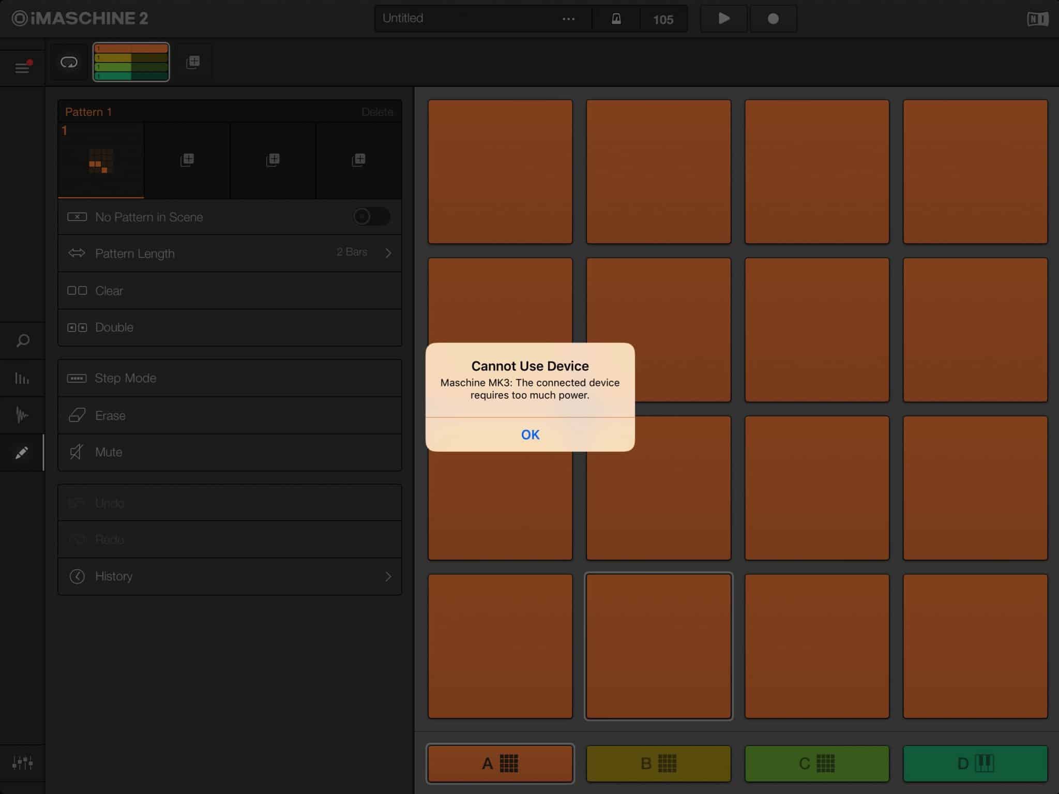The height and width of the screenshot is (794, 1059).
Task: Open the level bars icon in the sidebar
Action: 22,378
